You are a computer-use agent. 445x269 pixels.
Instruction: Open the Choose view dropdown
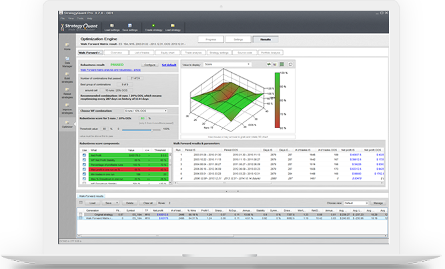pos(354,202)
